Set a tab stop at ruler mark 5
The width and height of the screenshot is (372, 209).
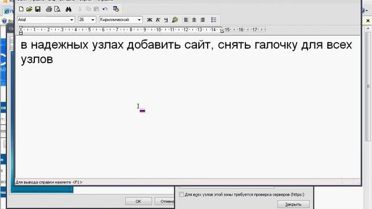click(90, 30)
